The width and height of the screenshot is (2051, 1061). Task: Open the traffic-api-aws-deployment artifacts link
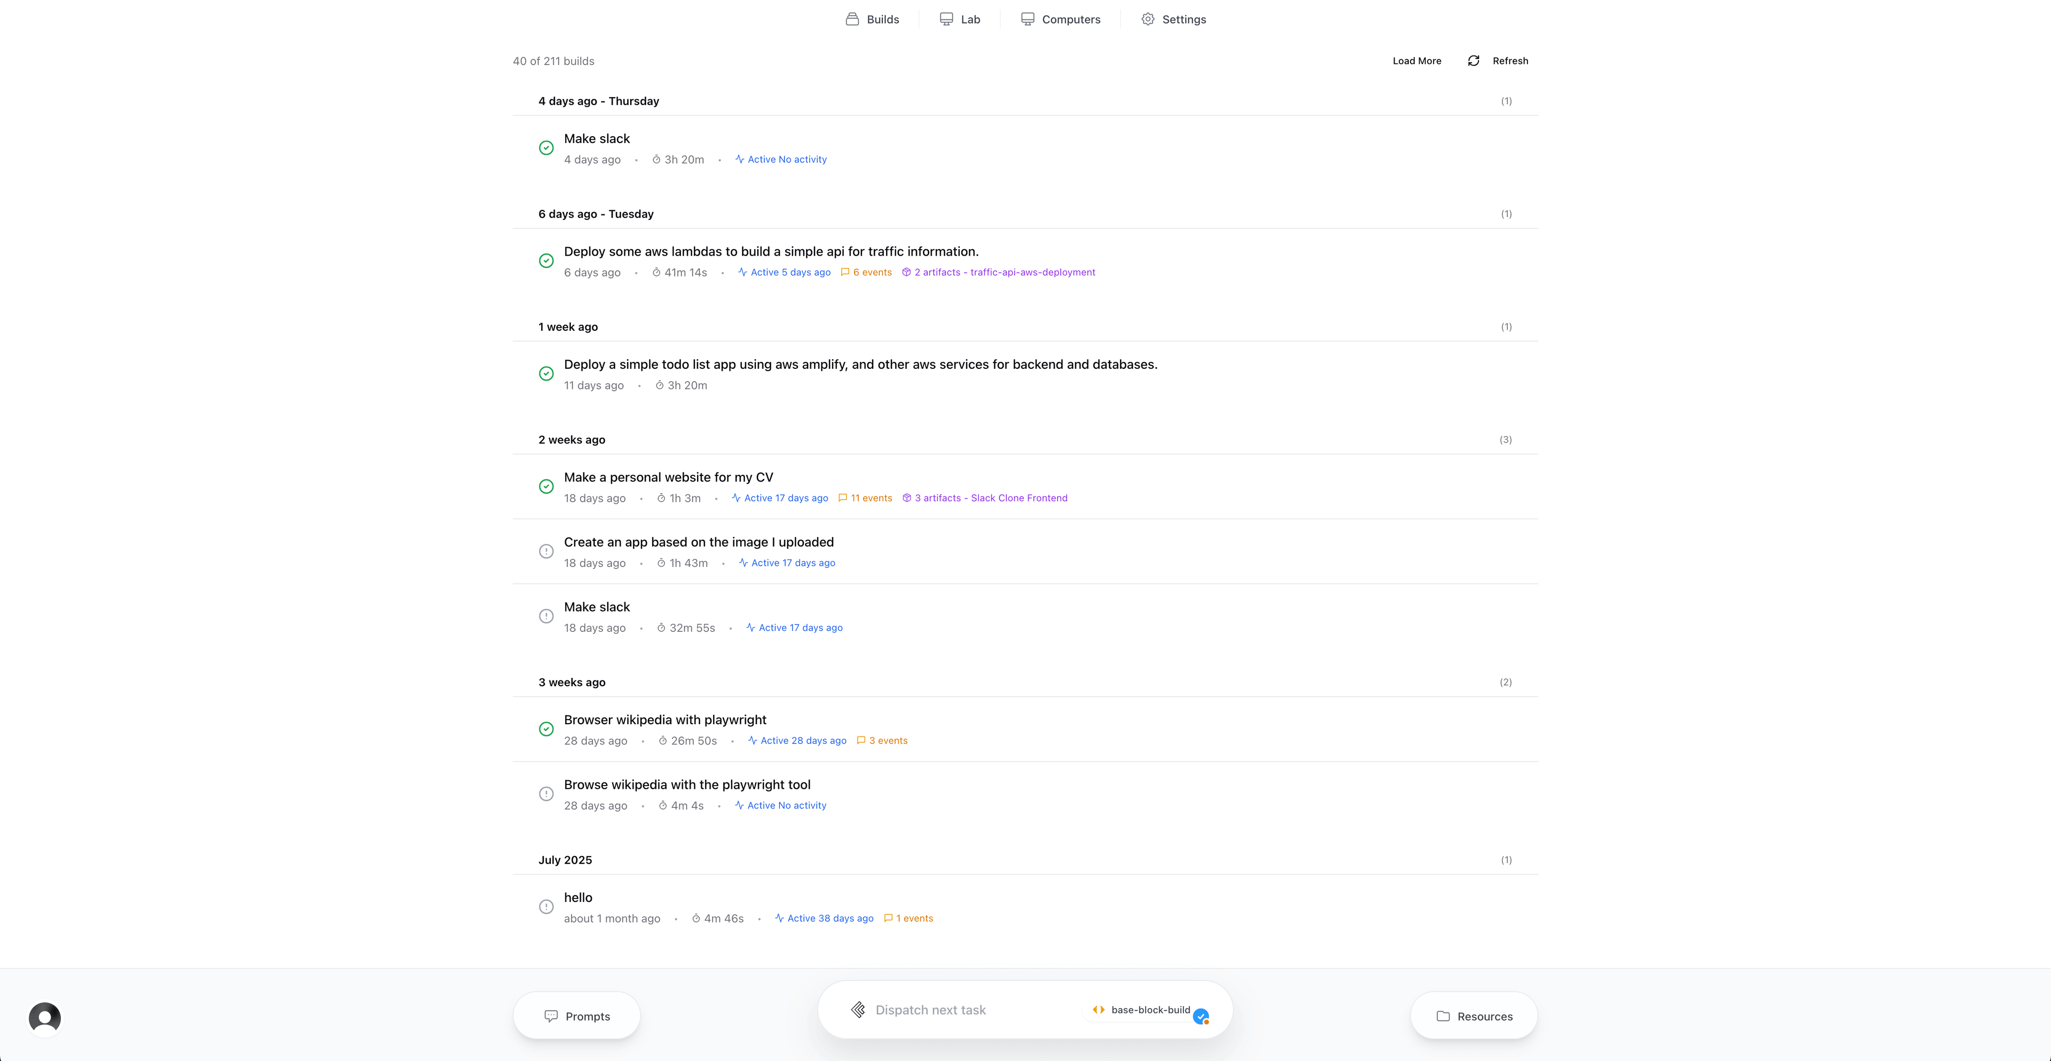1005,272
